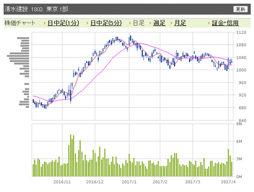Click the 更新 refresh button
The height and width of the screenshot is (192, 254).
click(240, 9)
